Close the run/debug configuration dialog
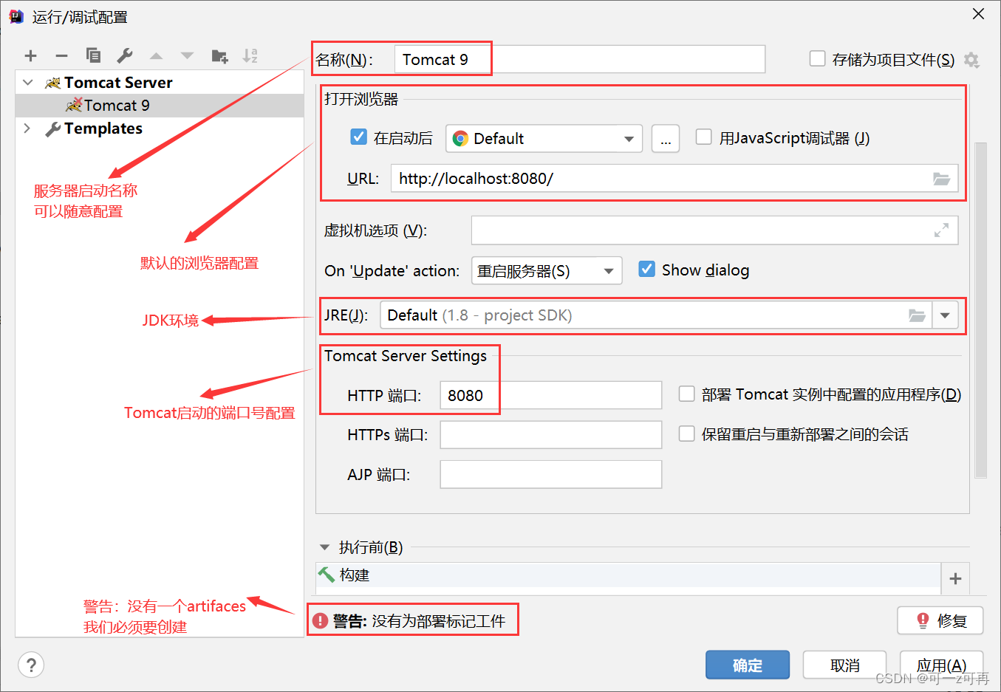 click(978, 14)
